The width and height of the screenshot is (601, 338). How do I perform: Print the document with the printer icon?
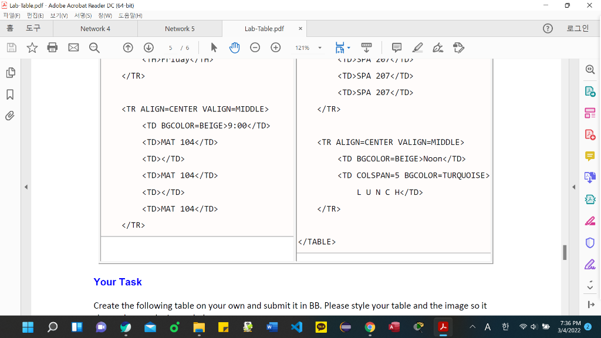(52, 48)
